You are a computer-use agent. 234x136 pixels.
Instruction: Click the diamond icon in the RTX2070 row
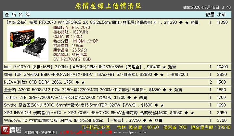[x=181, y=22]
